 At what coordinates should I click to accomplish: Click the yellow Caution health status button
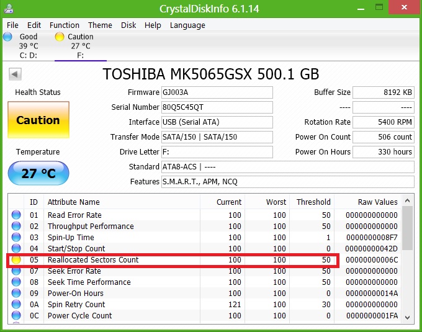coord(38,120)
